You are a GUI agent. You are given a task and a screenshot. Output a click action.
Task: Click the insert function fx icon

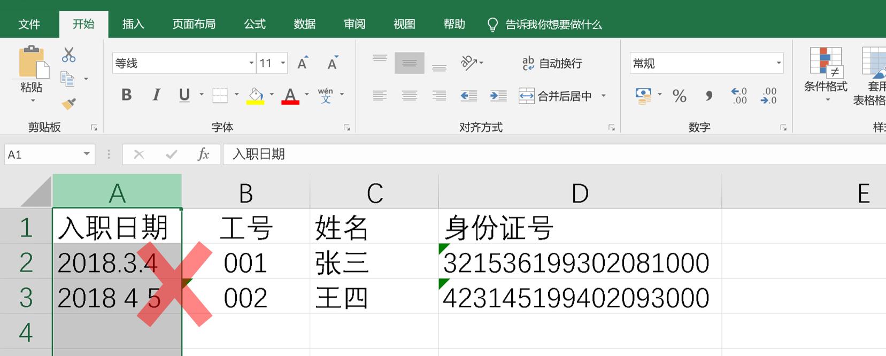(203, 154)
